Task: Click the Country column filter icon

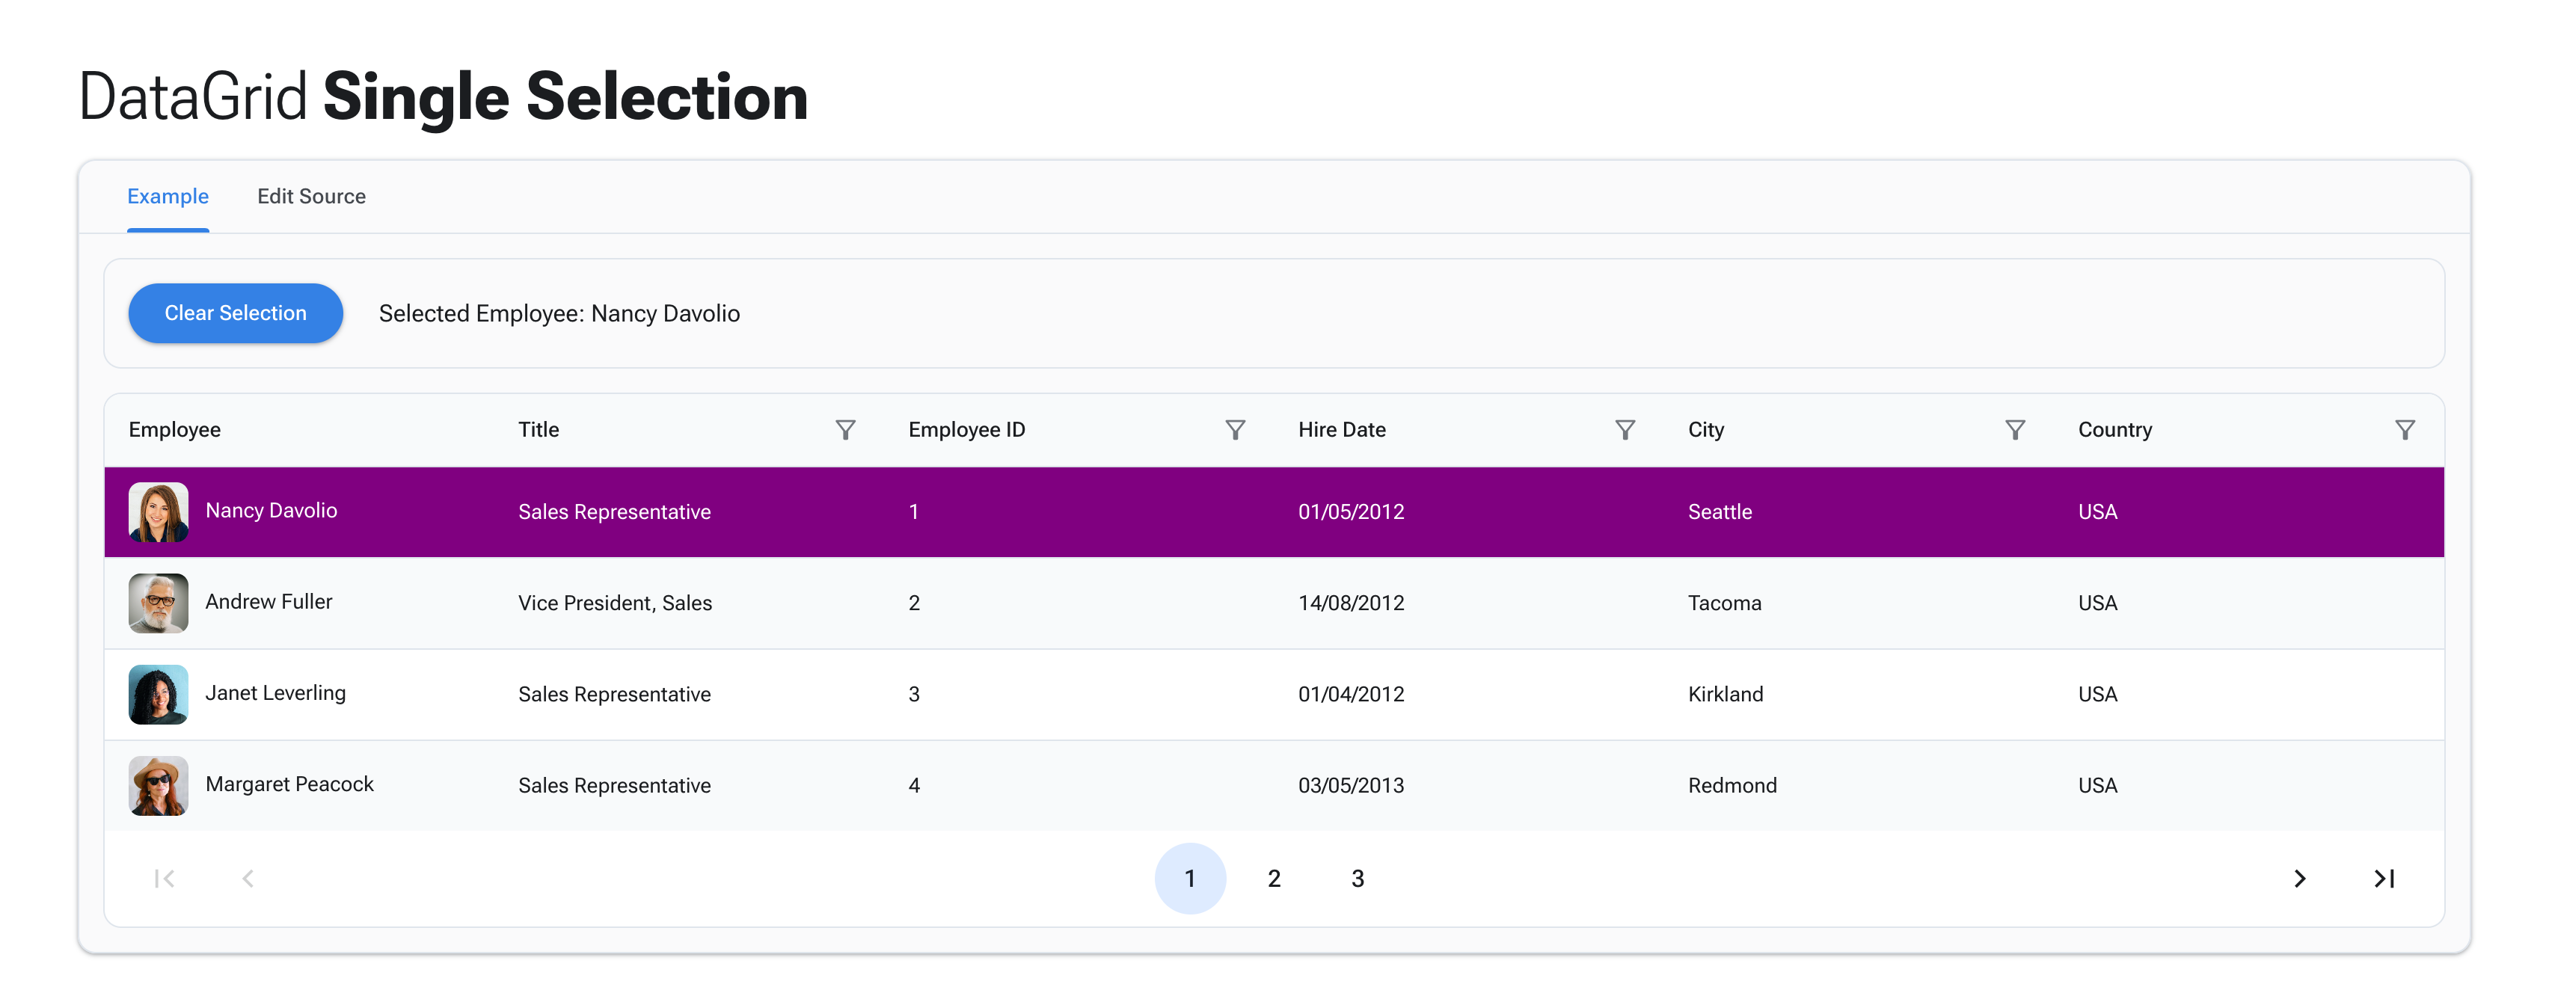Action: tap(2405, 430)
